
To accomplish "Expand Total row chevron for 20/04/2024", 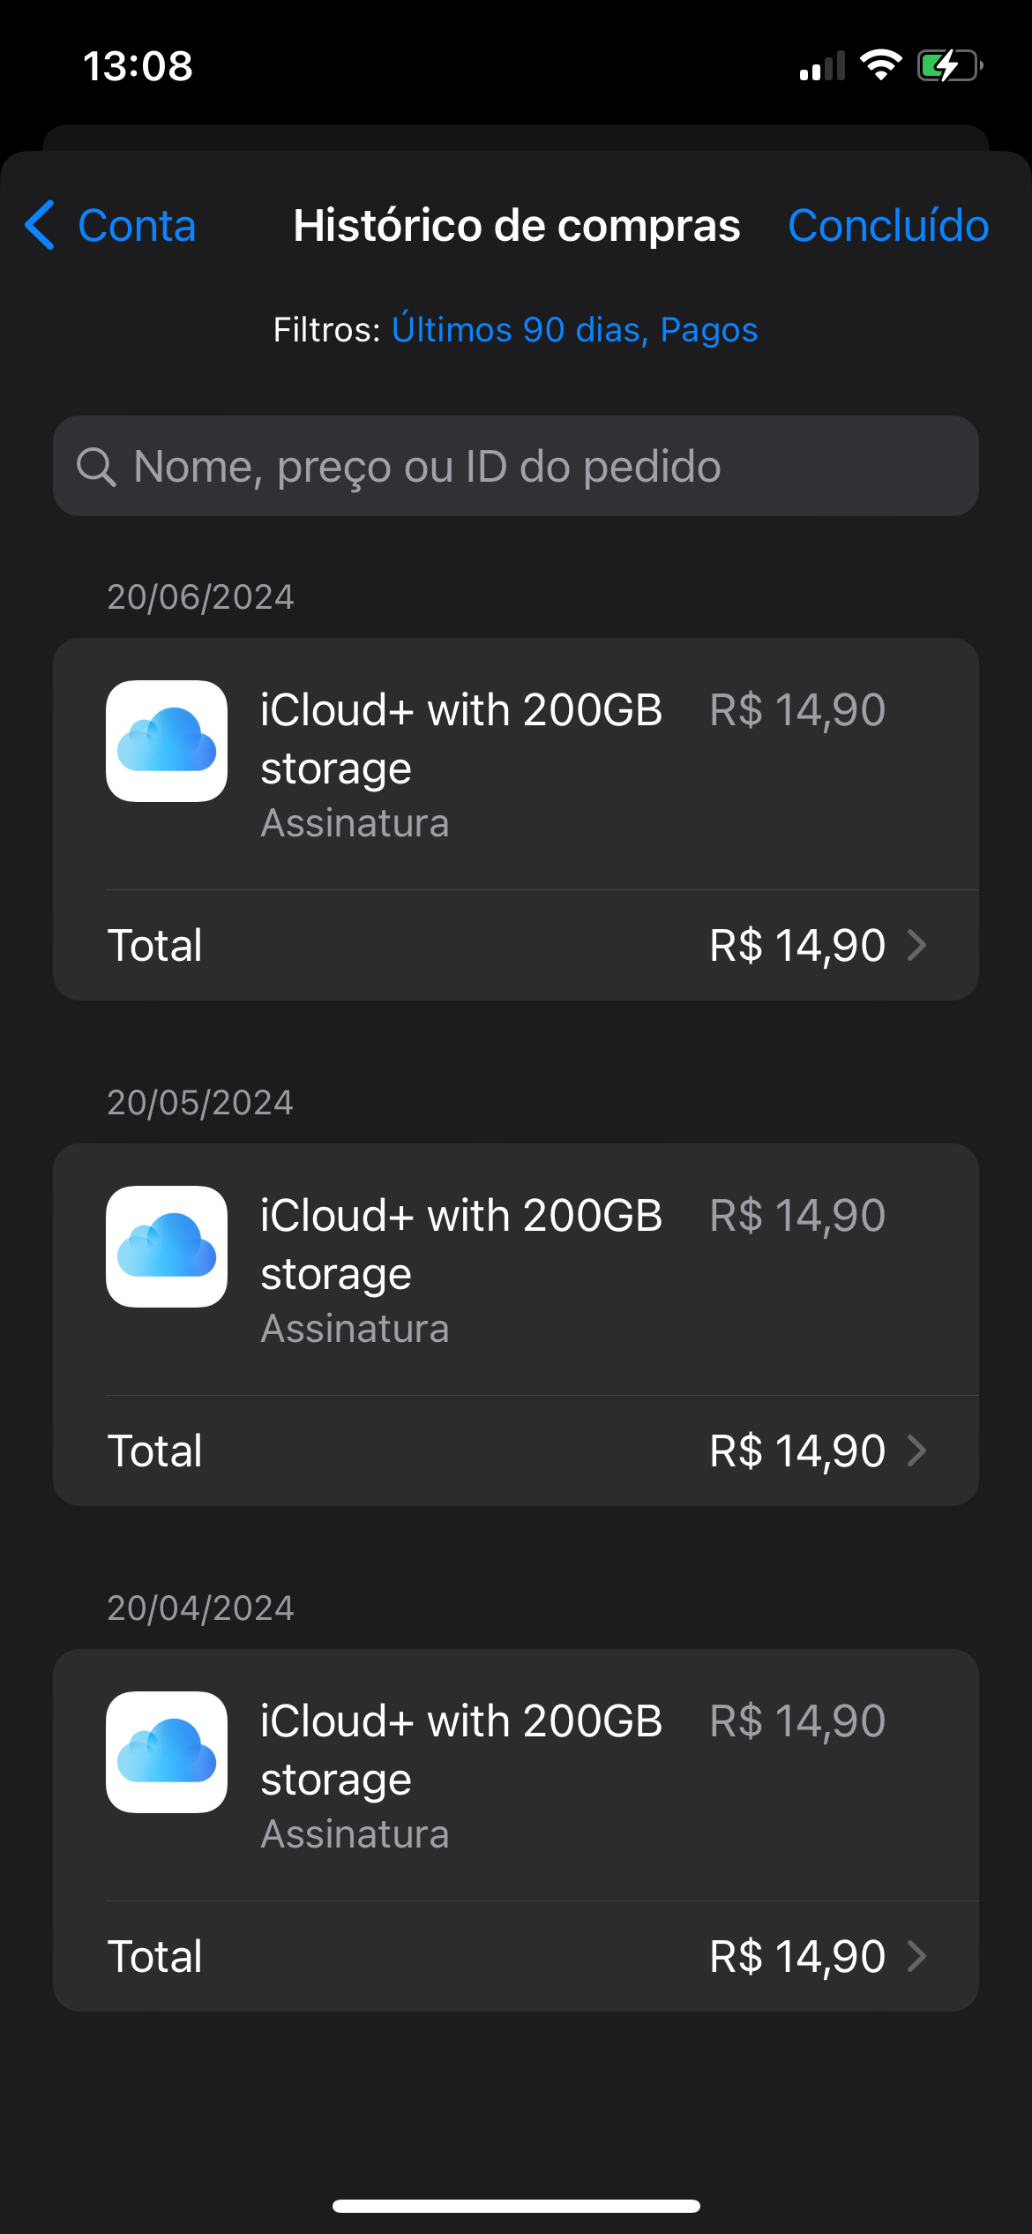I will tap(917, 1956).
